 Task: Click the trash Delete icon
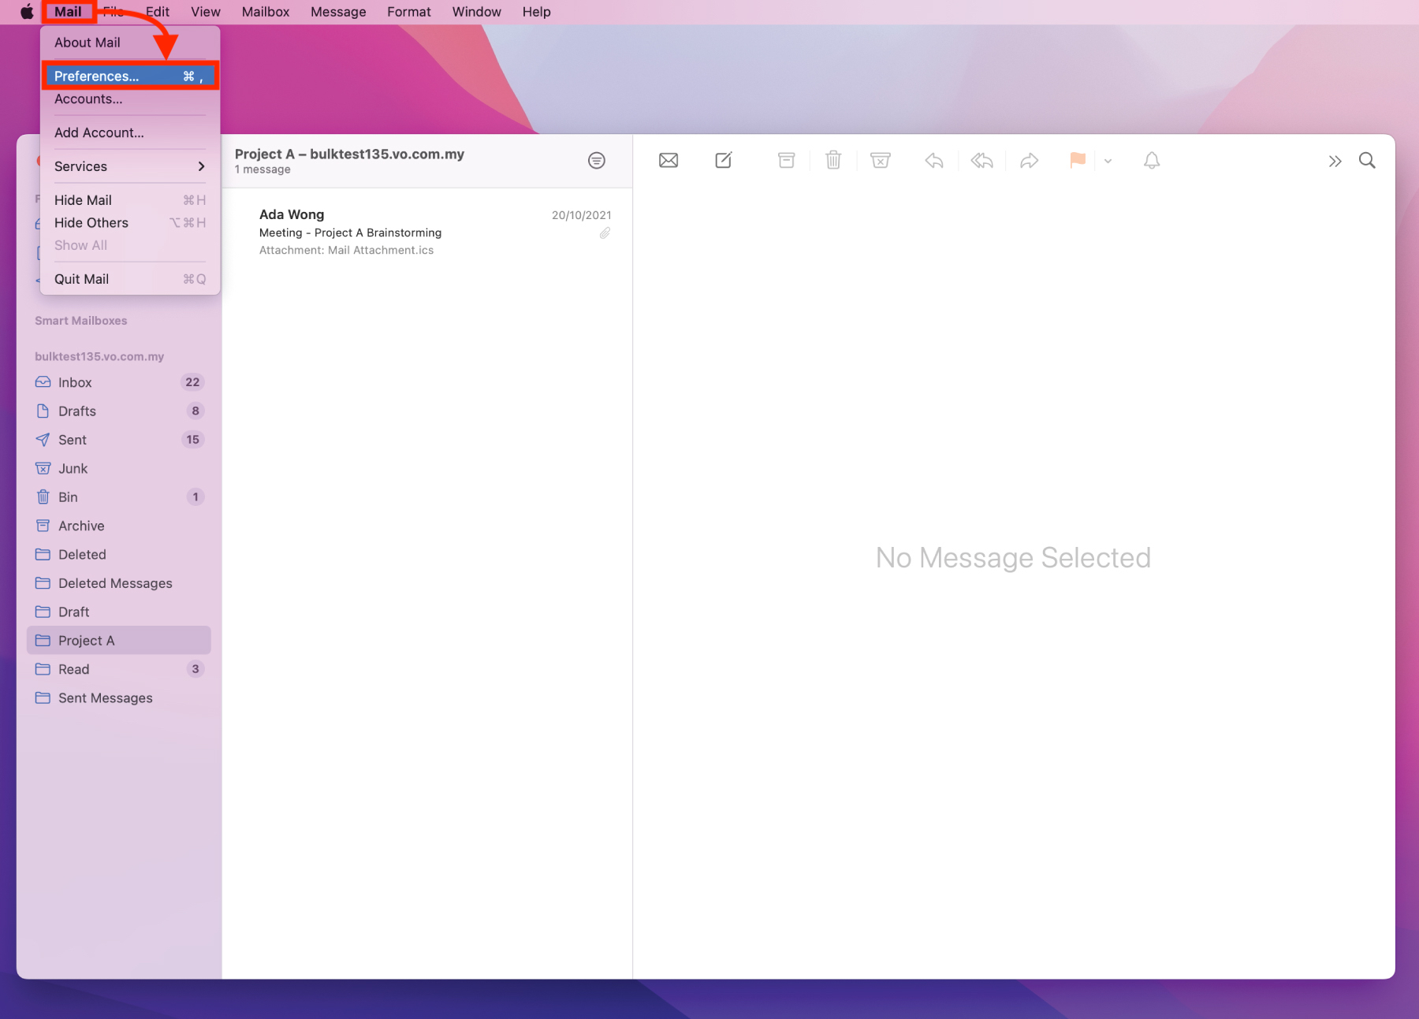(832, 161)
